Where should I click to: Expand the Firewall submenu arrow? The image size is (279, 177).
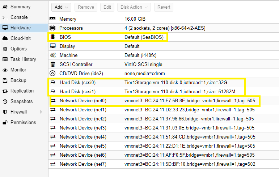[41, 112]
